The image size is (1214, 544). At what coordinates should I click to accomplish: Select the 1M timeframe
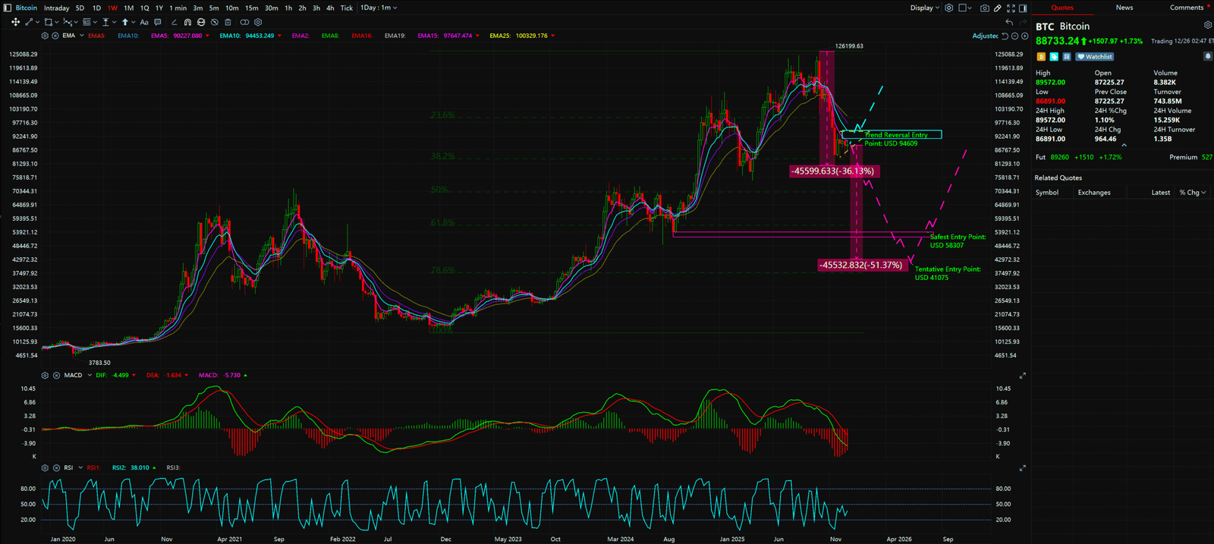[129, 8]
